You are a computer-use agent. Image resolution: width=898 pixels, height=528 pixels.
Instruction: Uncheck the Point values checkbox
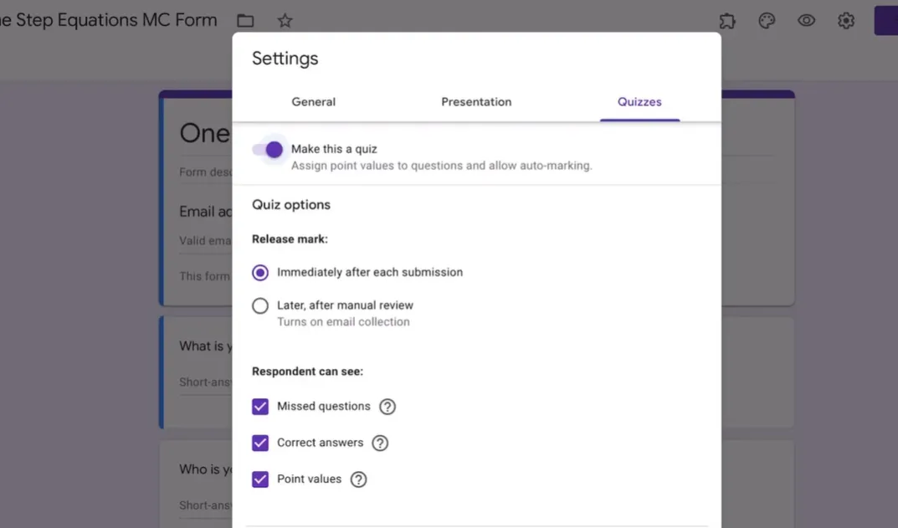pos(260,479)
